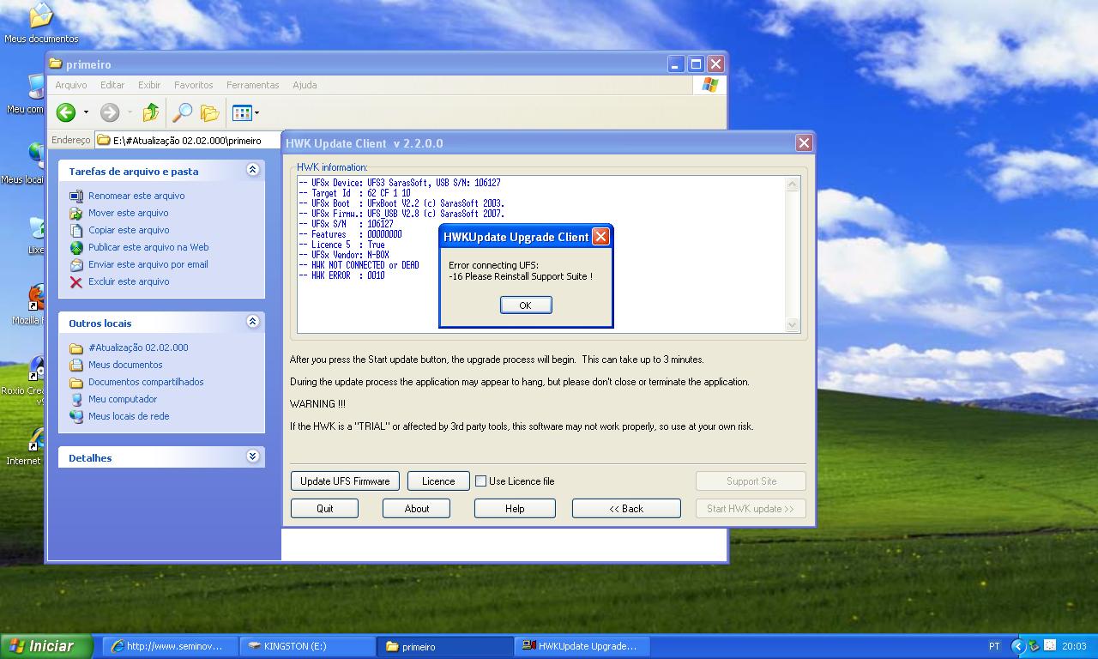Close the HWKUpdate Upgrade Client error dialog

pos(600,237)
